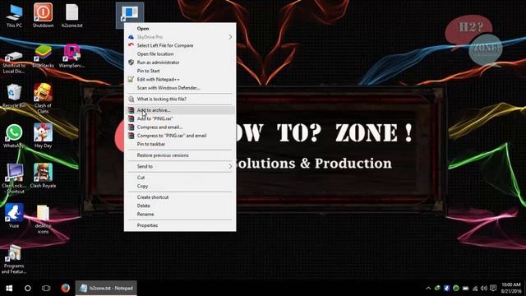526x296 pixels.
Task: Choose Pin to Start
Action: (x=180, y=71)
